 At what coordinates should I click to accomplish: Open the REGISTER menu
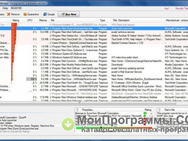[16, 8]
